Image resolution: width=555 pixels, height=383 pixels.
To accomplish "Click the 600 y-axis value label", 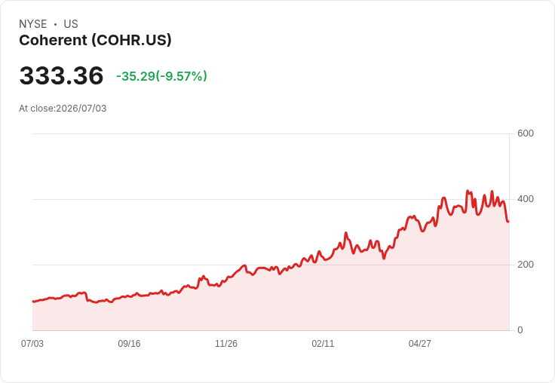I will [x=526, y=133].
